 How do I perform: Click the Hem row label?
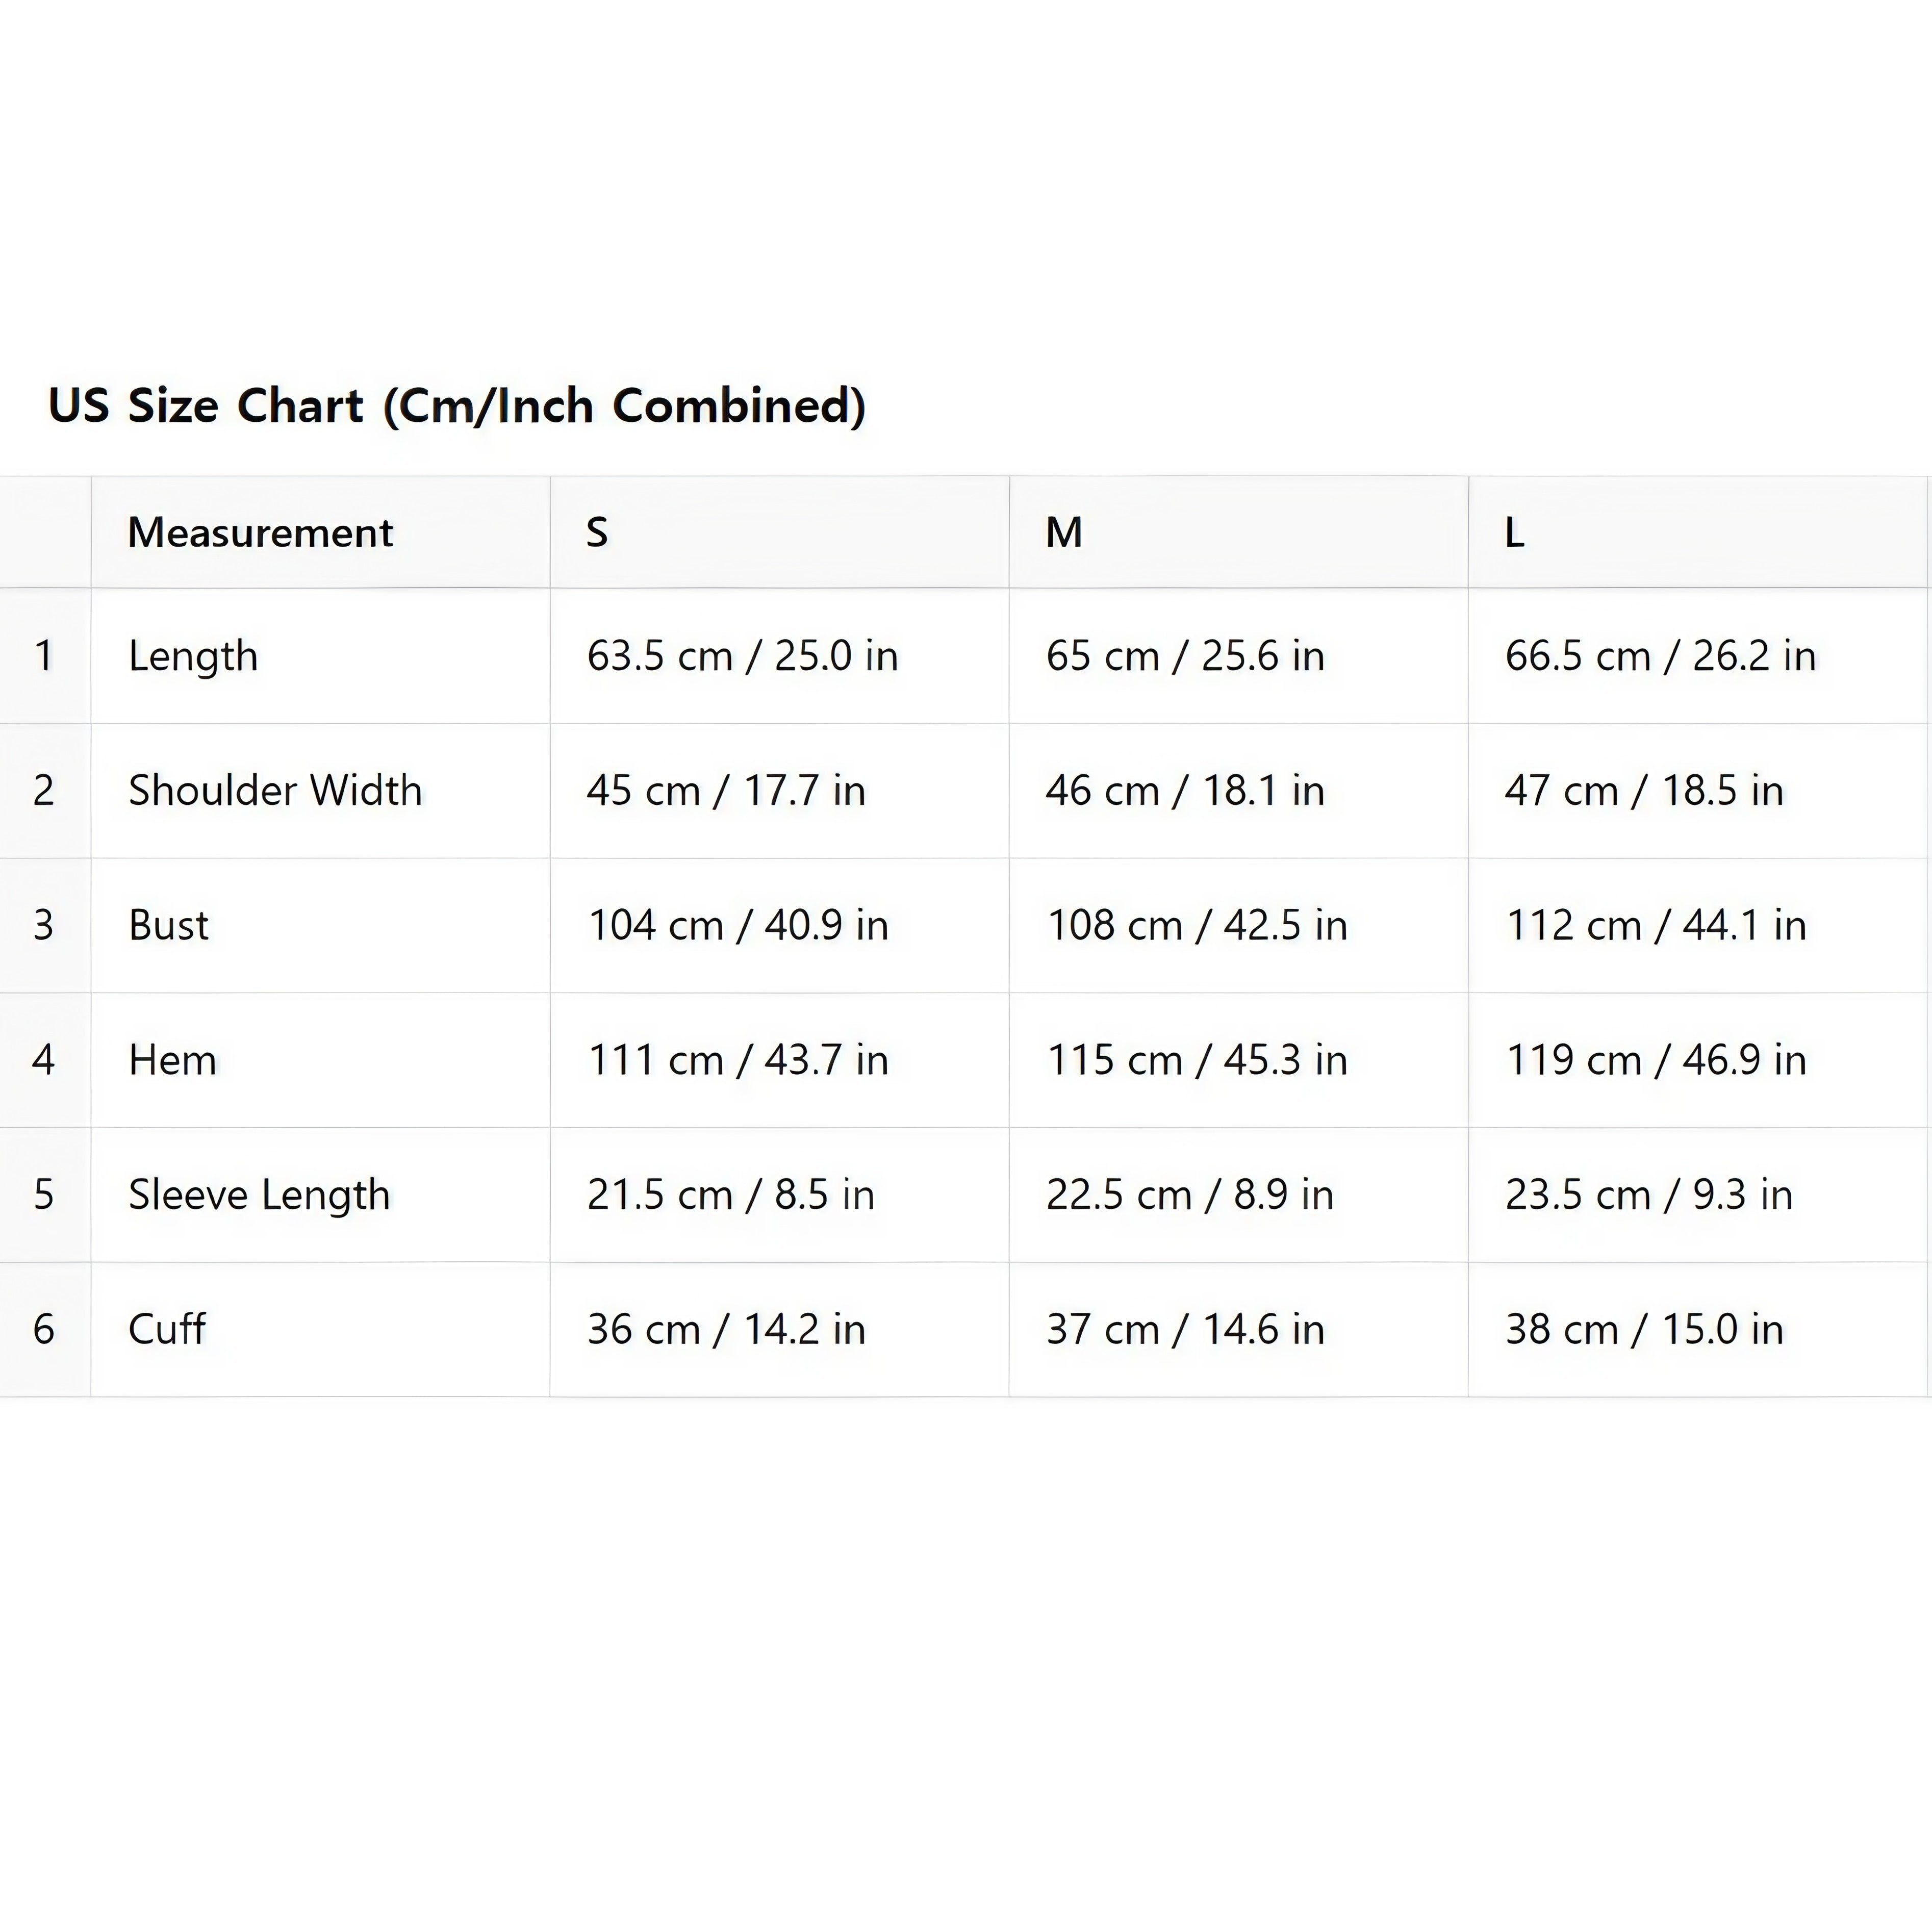pyautogui.click(x=172, y=1060)
